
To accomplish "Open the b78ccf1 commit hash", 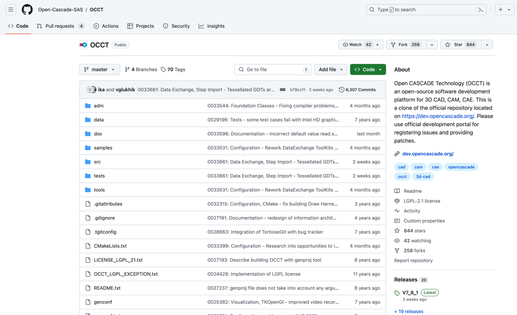I will (298, 89).
